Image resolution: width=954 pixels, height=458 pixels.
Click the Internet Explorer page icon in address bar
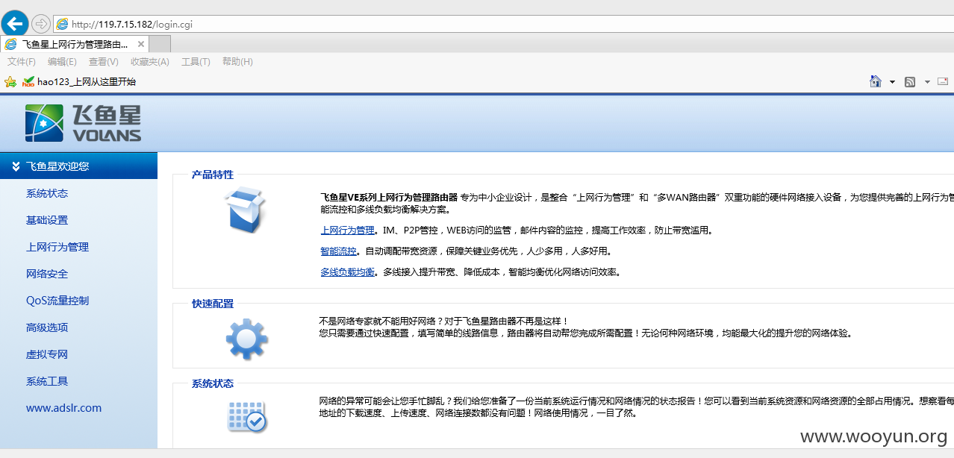[62, 24]
